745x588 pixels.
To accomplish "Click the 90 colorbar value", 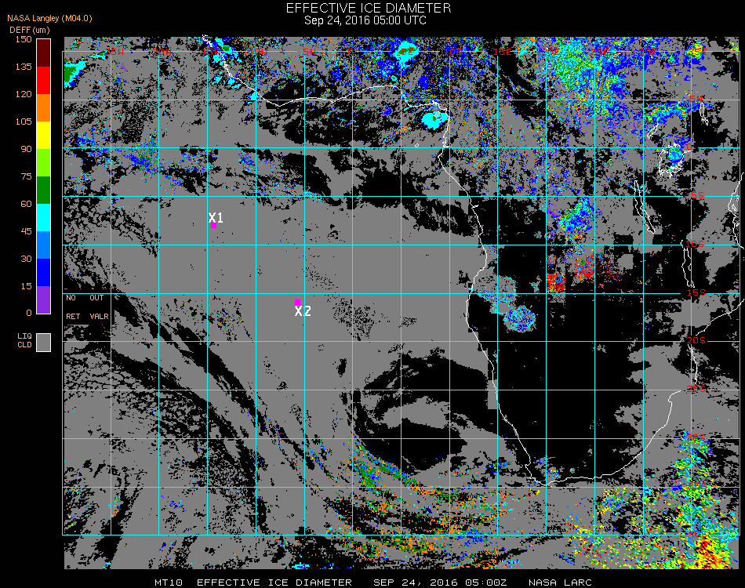I will pyautogui.click(x=26, y=149).
